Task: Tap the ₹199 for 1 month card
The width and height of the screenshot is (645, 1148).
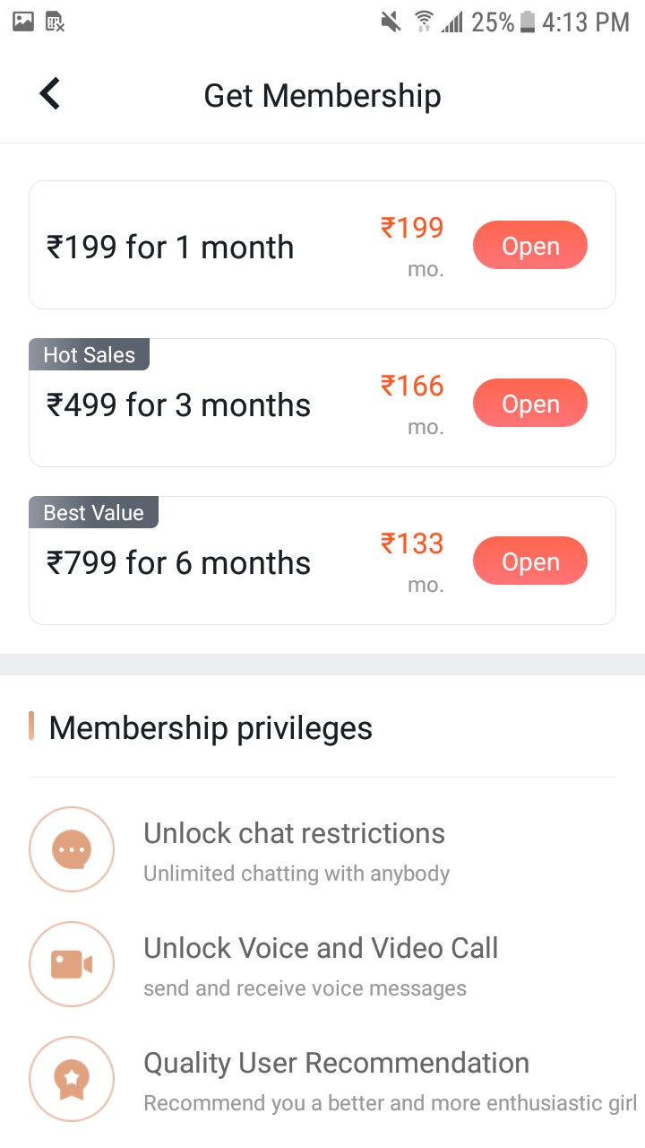Action: 322,245
